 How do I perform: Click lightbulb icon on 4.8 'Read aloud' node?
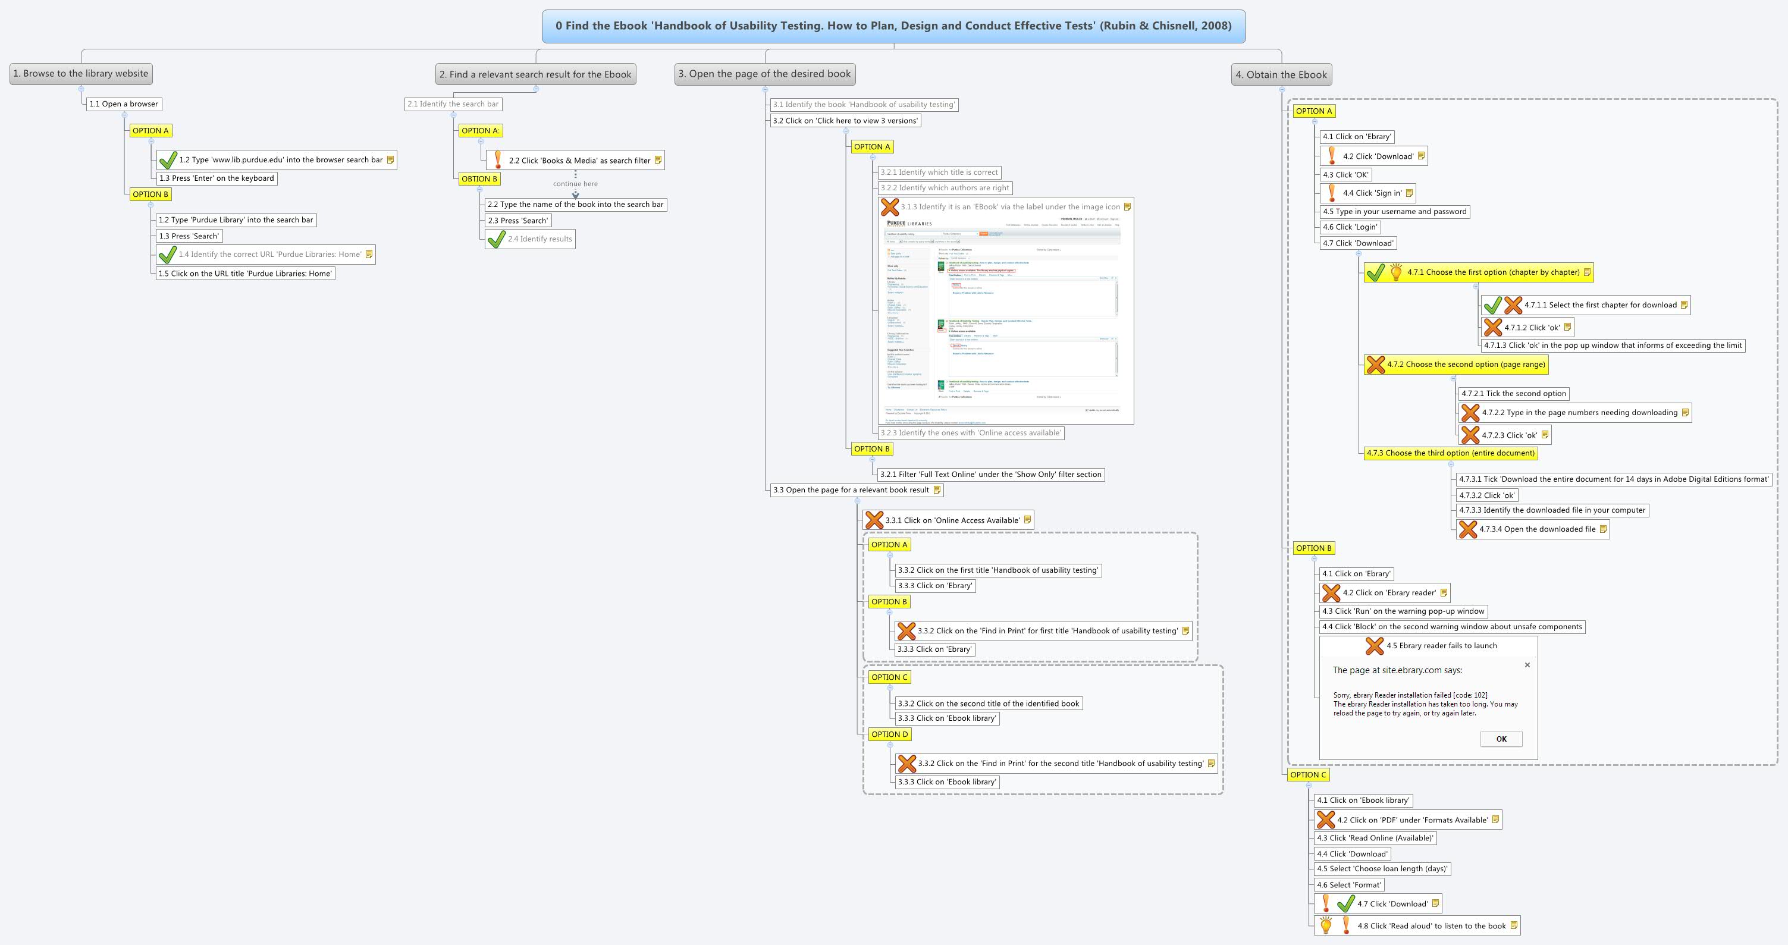click(1326, 925)
